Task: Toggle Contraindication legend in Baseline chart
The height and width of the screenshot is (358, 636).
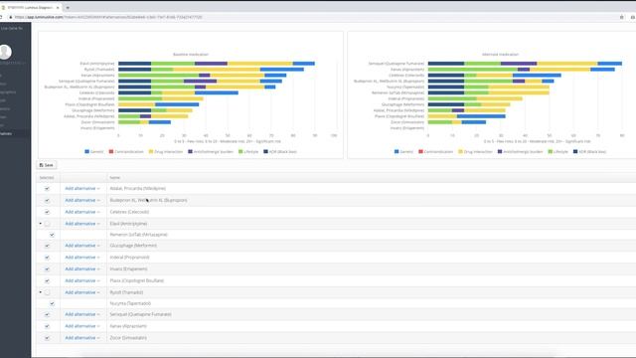Action: coord(126,152)
